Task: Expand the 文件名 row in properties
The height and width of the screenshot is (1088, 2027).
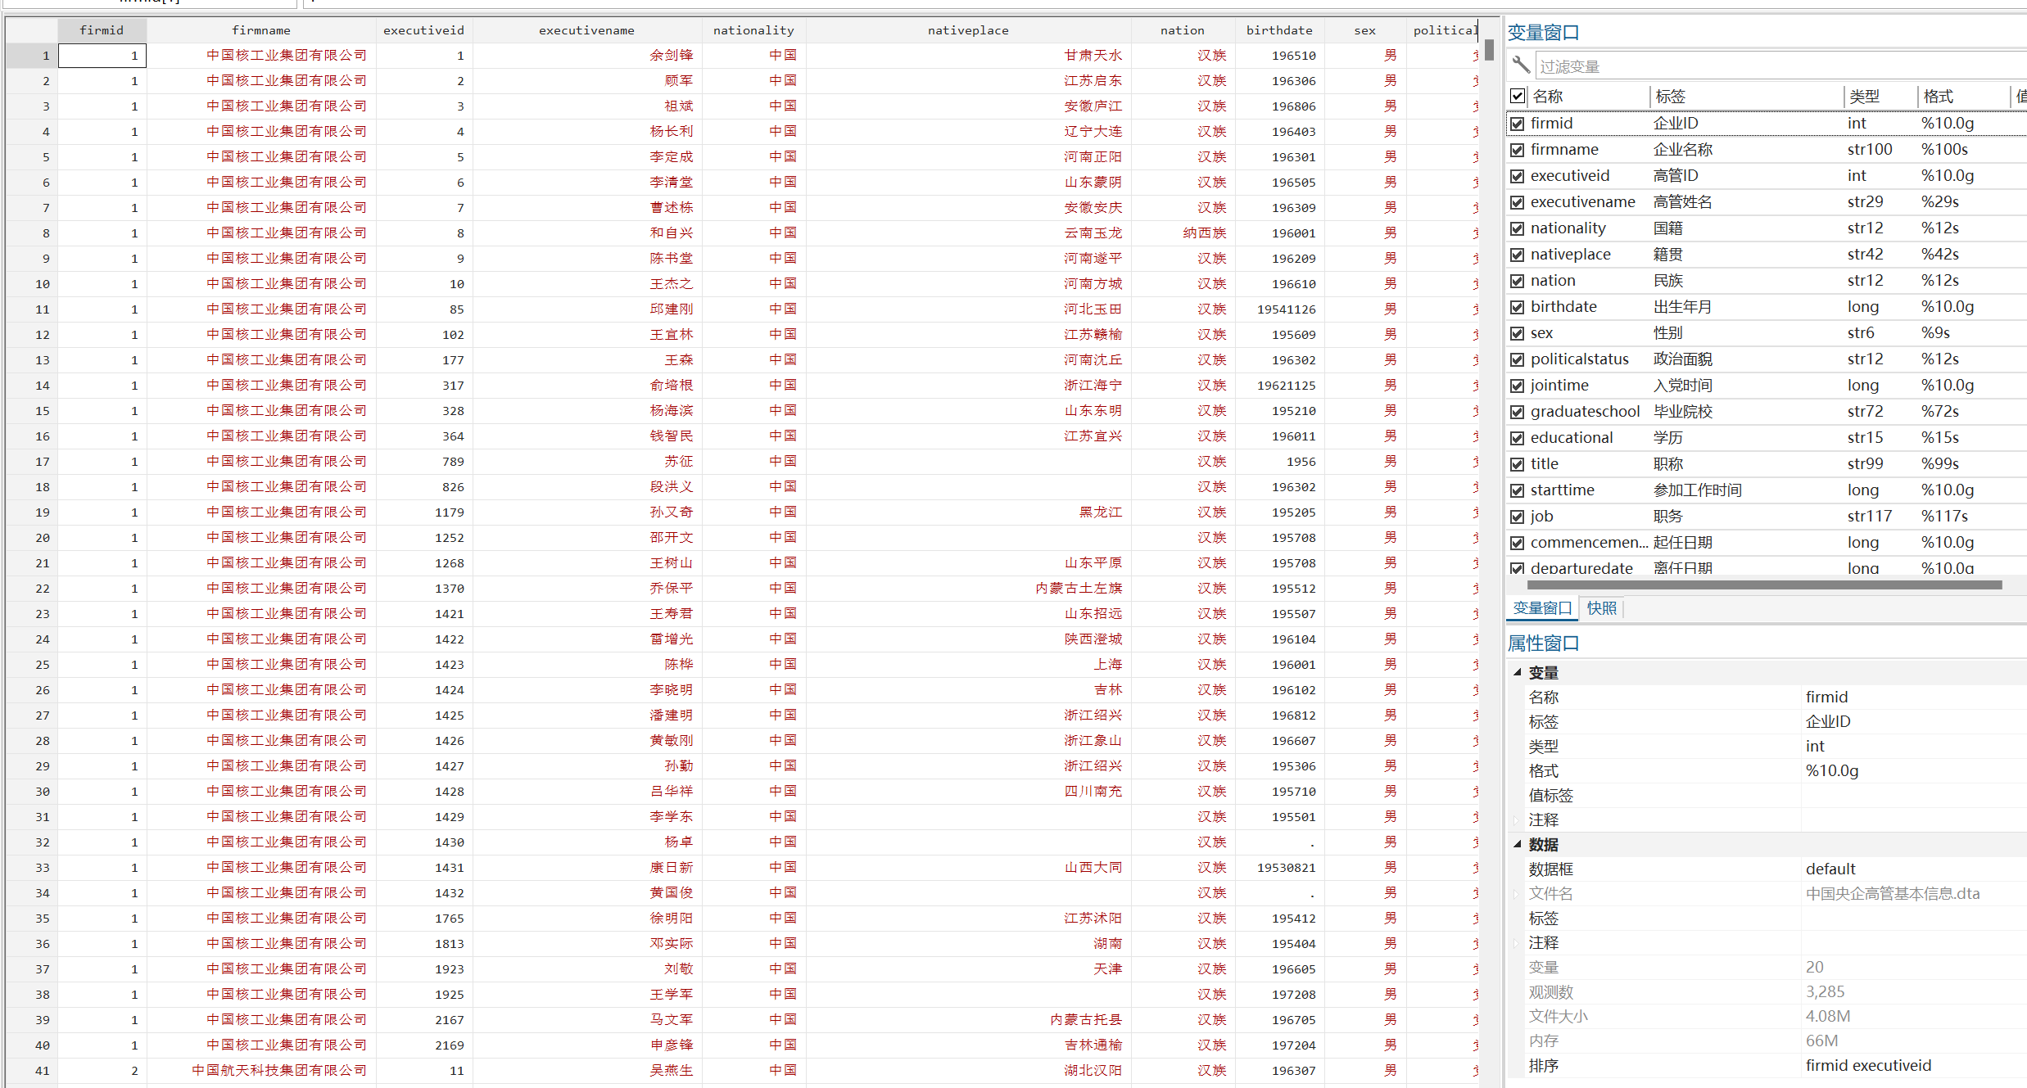Action: point(1518,894)
